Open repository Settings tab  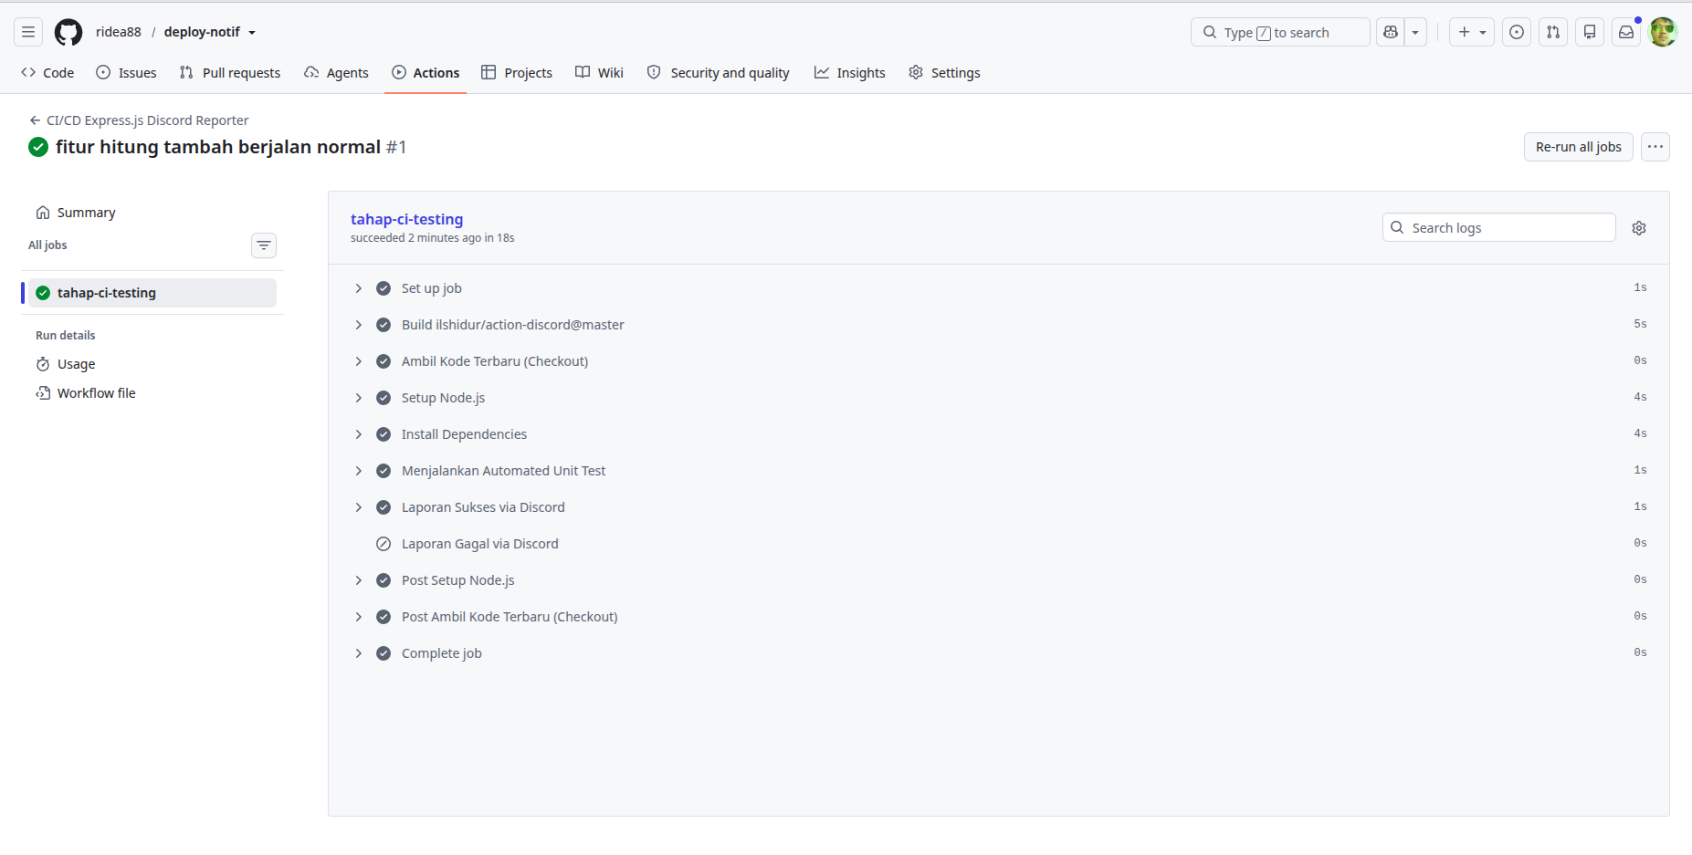(x=944, y=73)
